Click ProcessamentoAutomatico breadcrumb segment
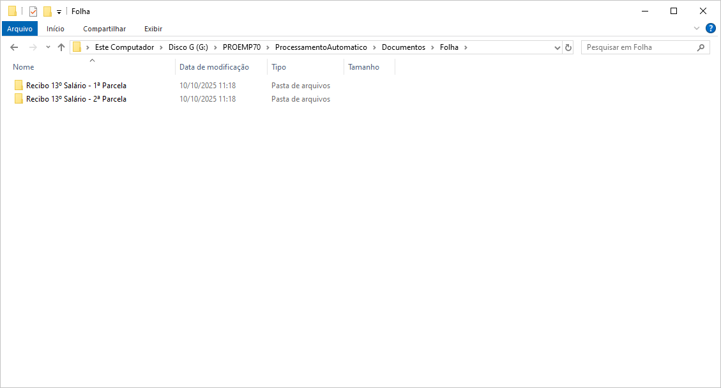This screenshot has height=388, width=721. click(x=321, y=47)
